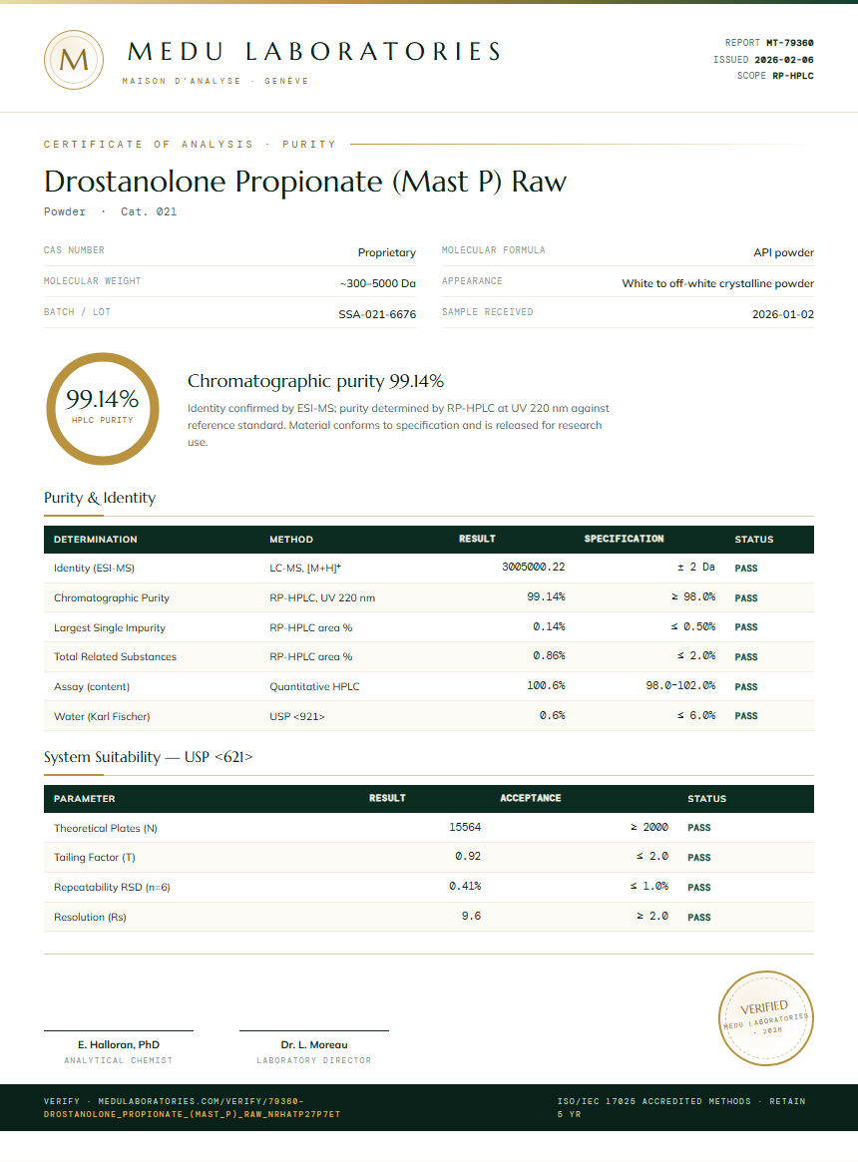Click the DETERMINATION column header

[x=95, y=540]
